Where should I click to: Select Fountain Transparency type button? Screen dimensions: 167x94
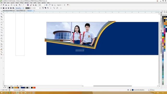(6, 8)
